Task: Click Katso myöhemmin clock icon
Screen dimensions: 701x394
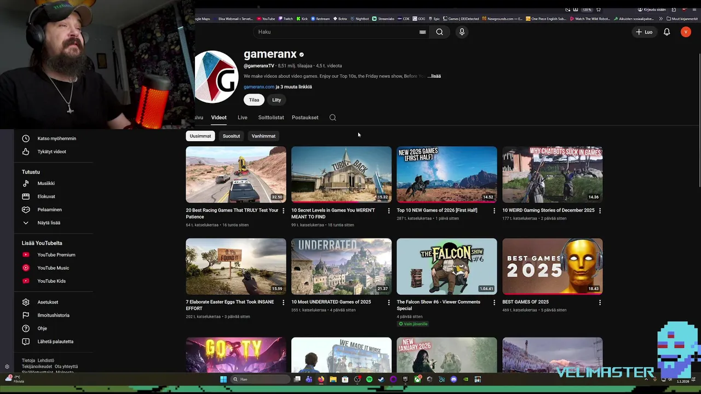Action: [x=26, y=138]
